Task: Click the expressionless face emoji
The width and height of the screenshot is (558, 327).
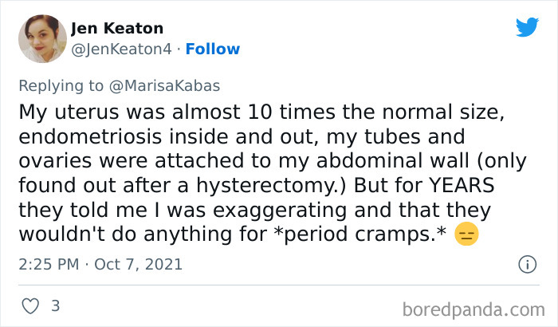Action: point(466,235)
